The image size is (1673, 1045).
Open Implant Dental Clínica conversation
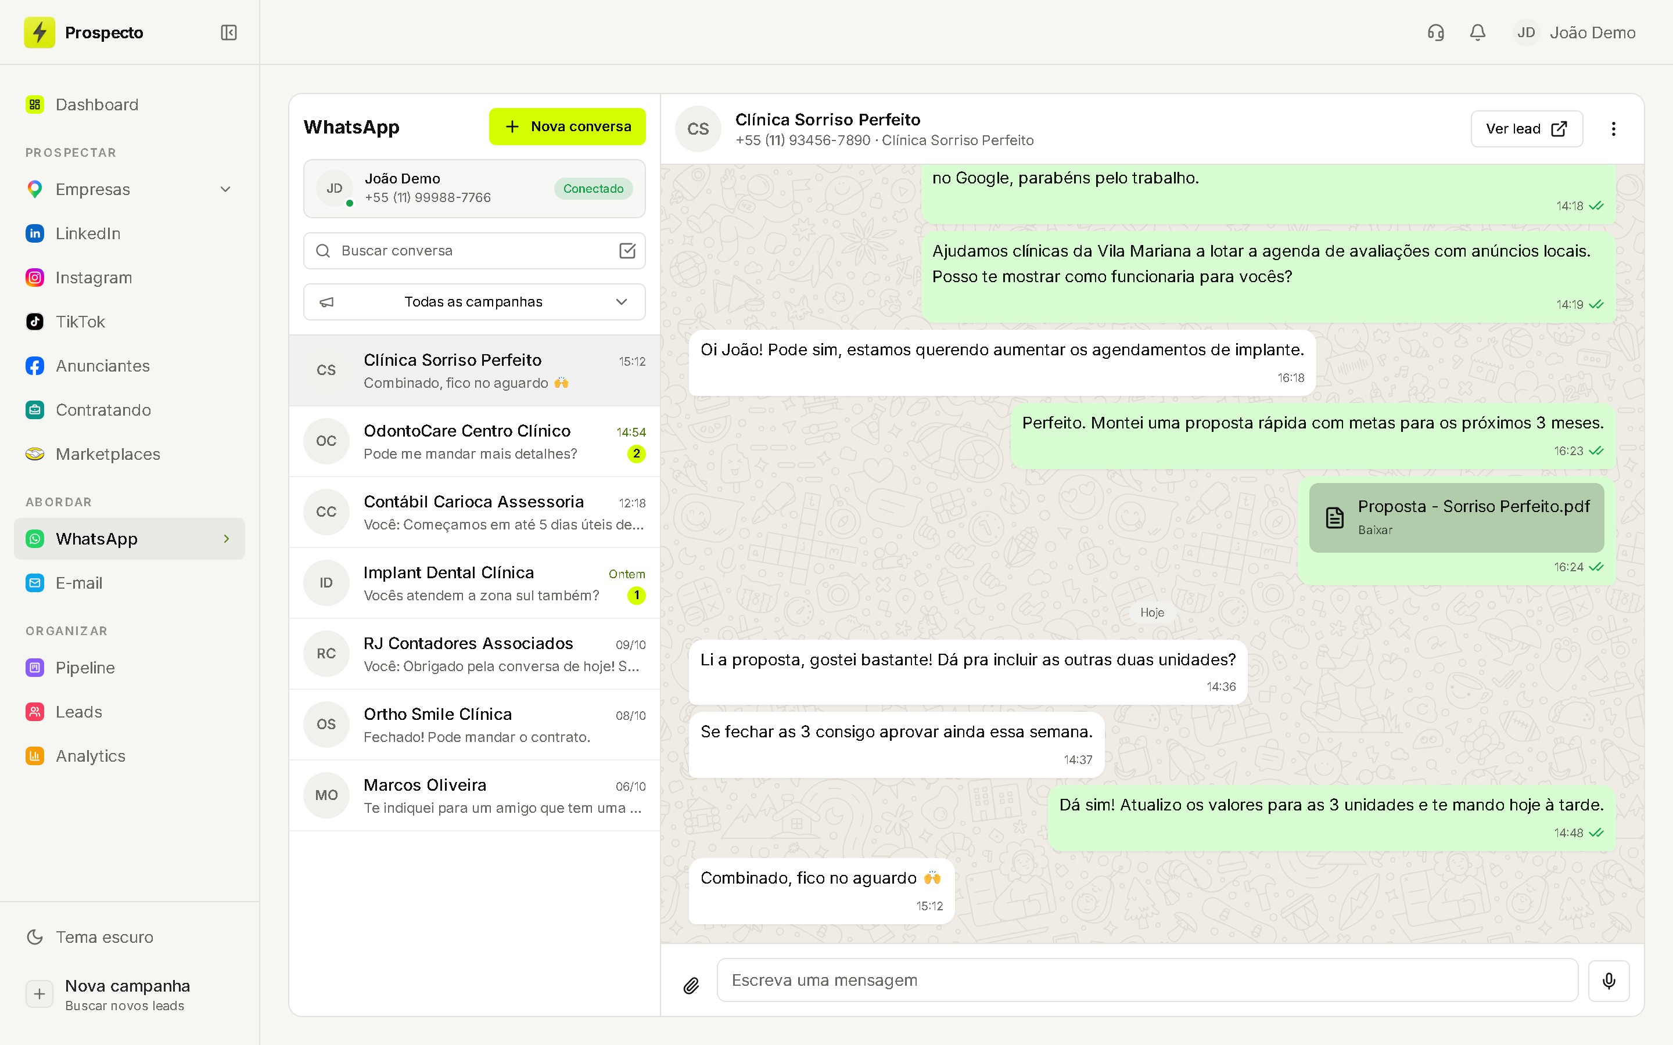474,583
